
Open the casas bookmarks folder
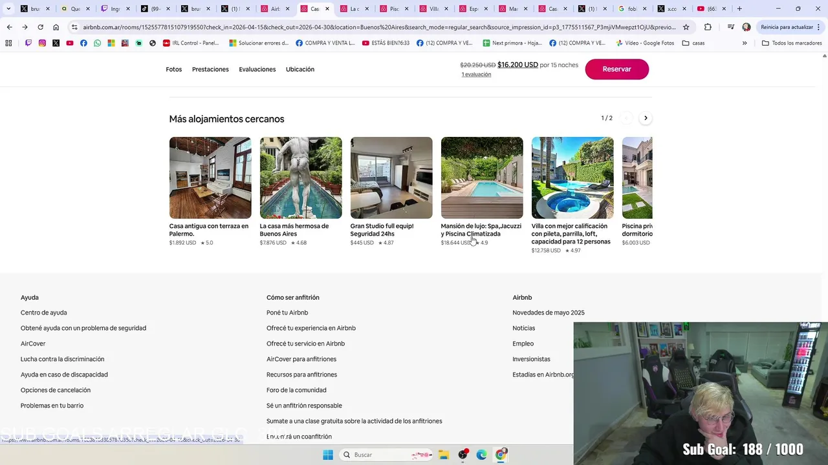point(693,43)
